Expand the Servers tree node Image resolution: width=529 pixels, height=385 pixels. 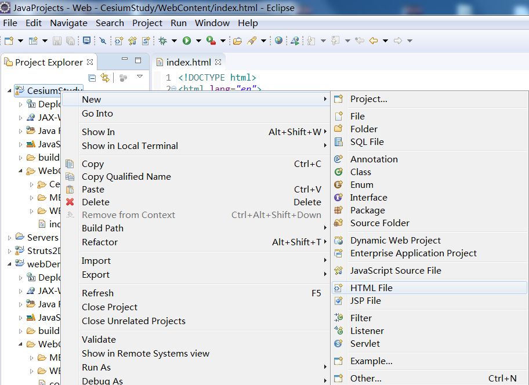pos(9,238)
